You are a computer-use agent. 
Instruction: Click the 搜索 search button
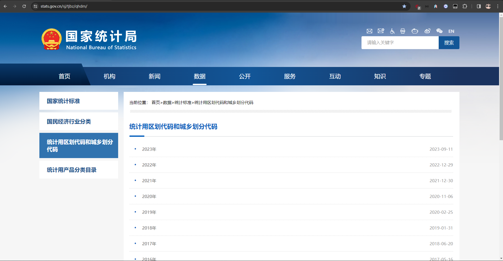[449, 43]
